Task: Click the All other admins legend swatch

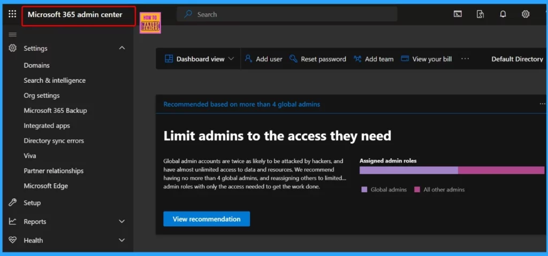Action: [417, 190]
